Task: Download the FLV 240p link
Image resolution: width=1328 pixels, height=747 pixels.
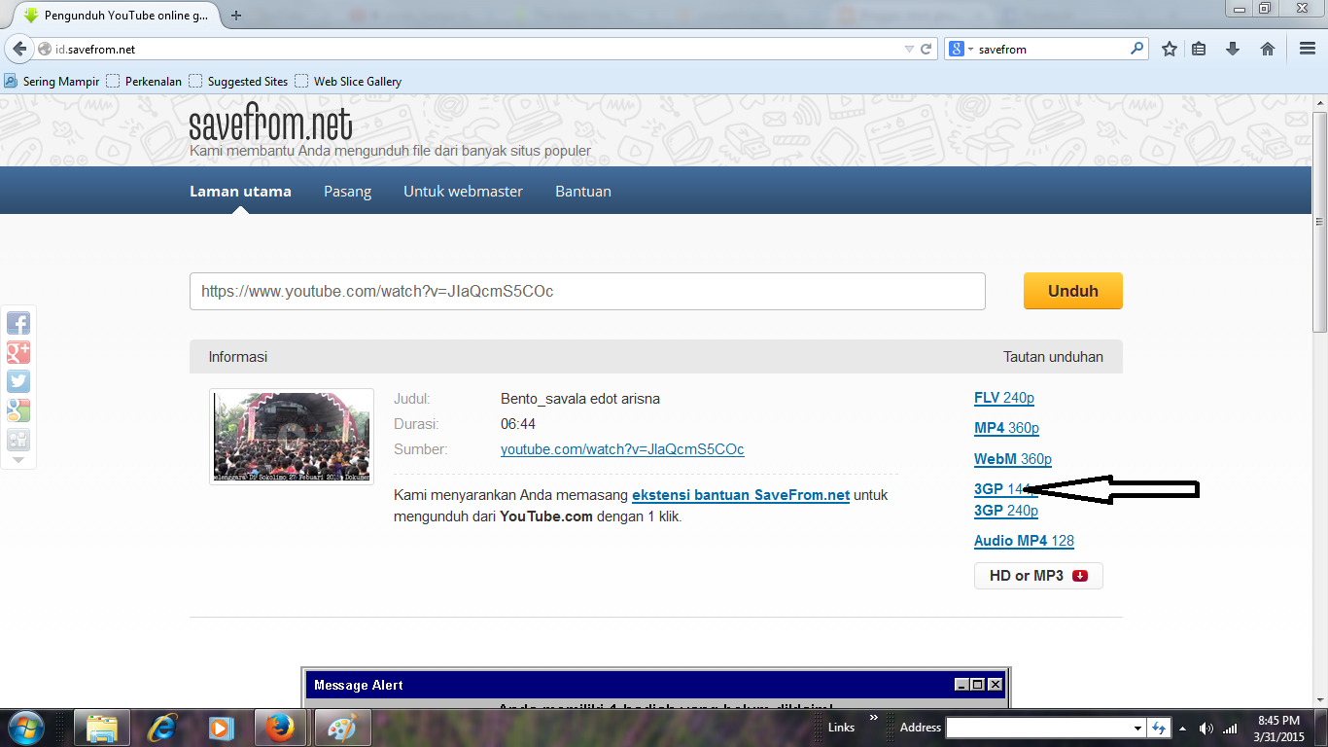Action: click(1004, 398)
